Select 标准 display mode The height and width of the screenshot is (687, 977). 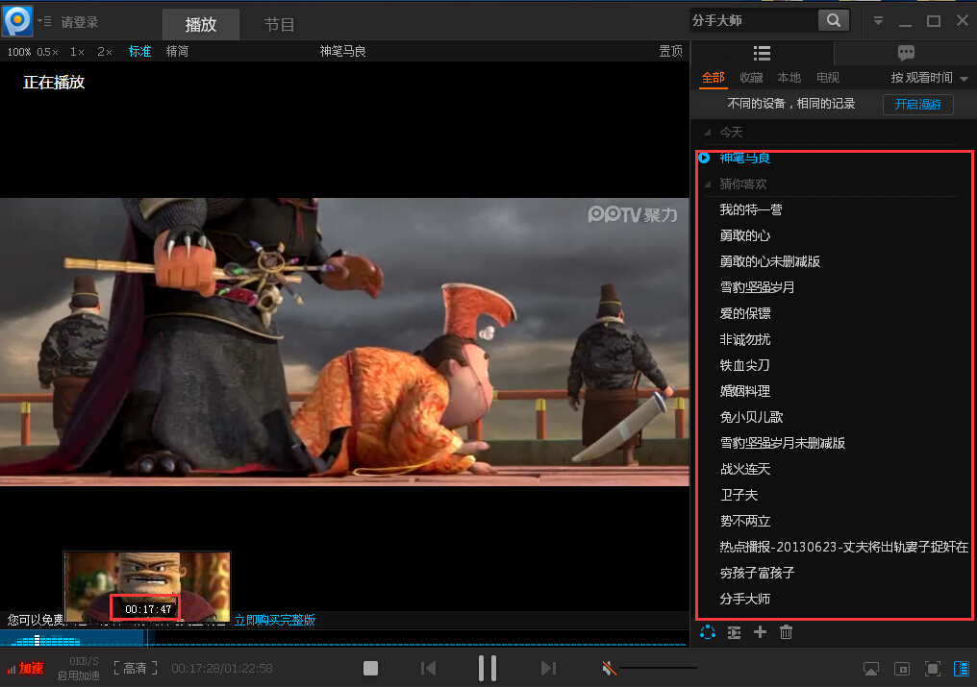coord(139,51)
